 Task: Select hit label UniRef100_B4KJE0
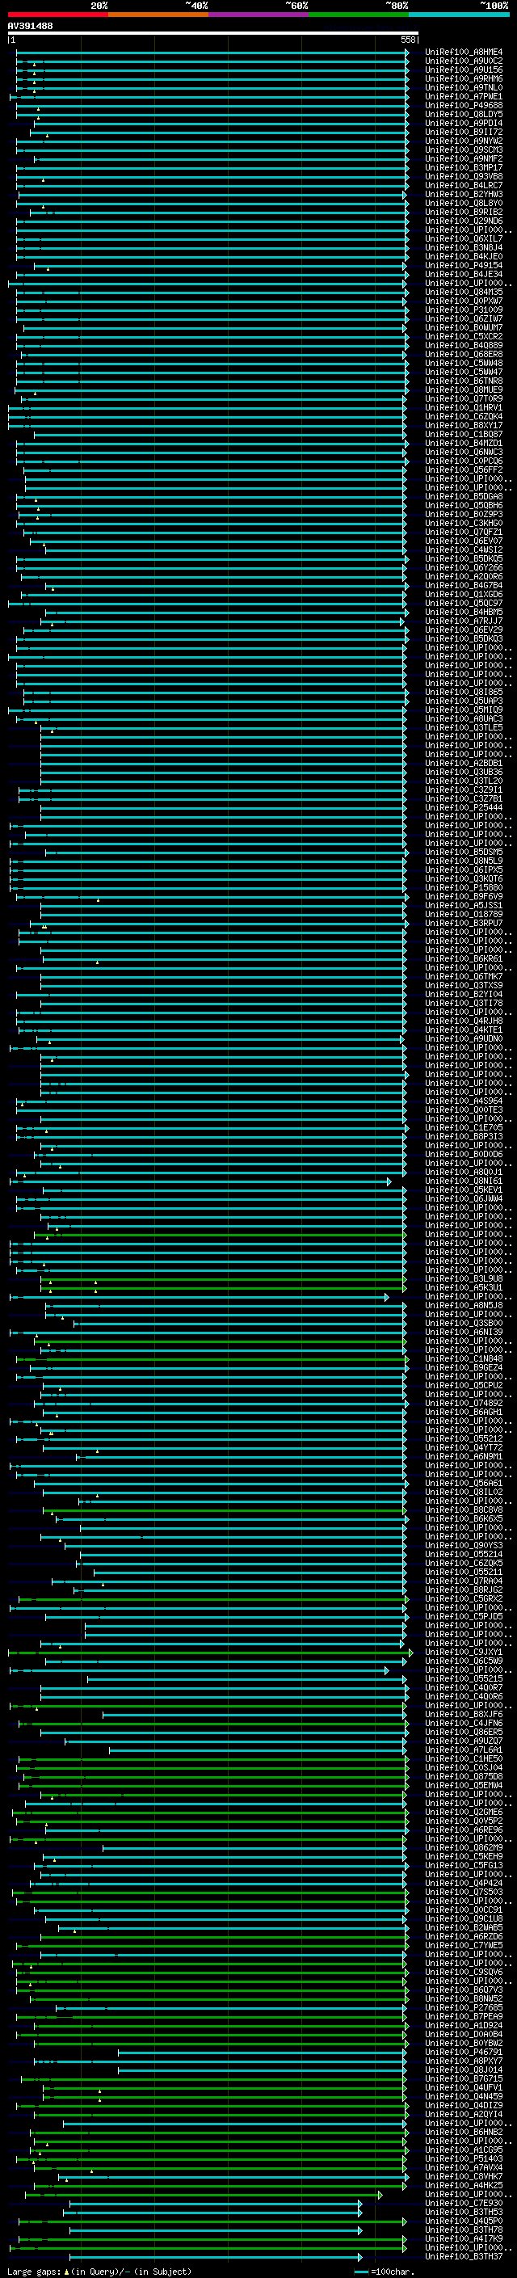click(x=464, y=256)
